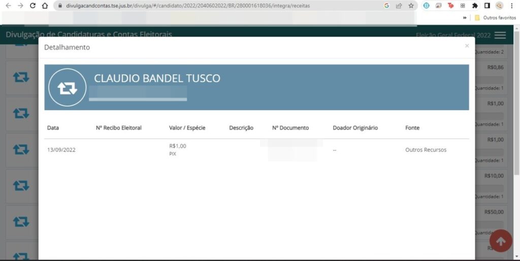Toggle the browser side panel

click(487, 6)
